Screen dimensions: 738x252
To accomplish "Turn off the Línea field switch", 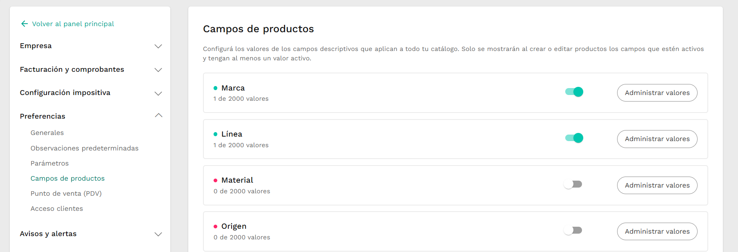I will coord(574,138).
